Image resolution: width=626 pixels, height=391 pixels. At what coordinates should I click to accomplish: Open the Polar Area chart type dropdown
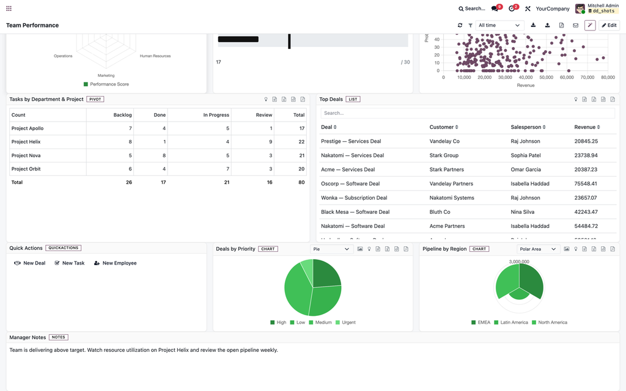[x=538, y=249]
